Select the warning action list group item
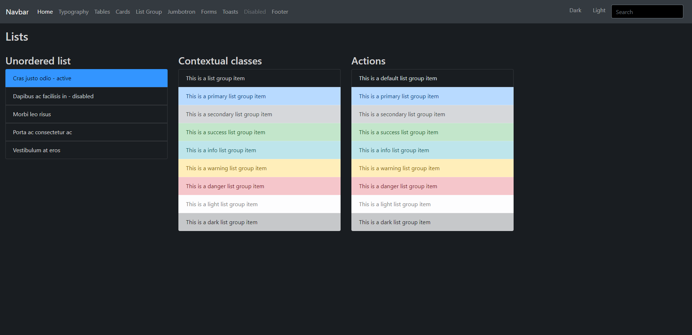 [432, 168]
